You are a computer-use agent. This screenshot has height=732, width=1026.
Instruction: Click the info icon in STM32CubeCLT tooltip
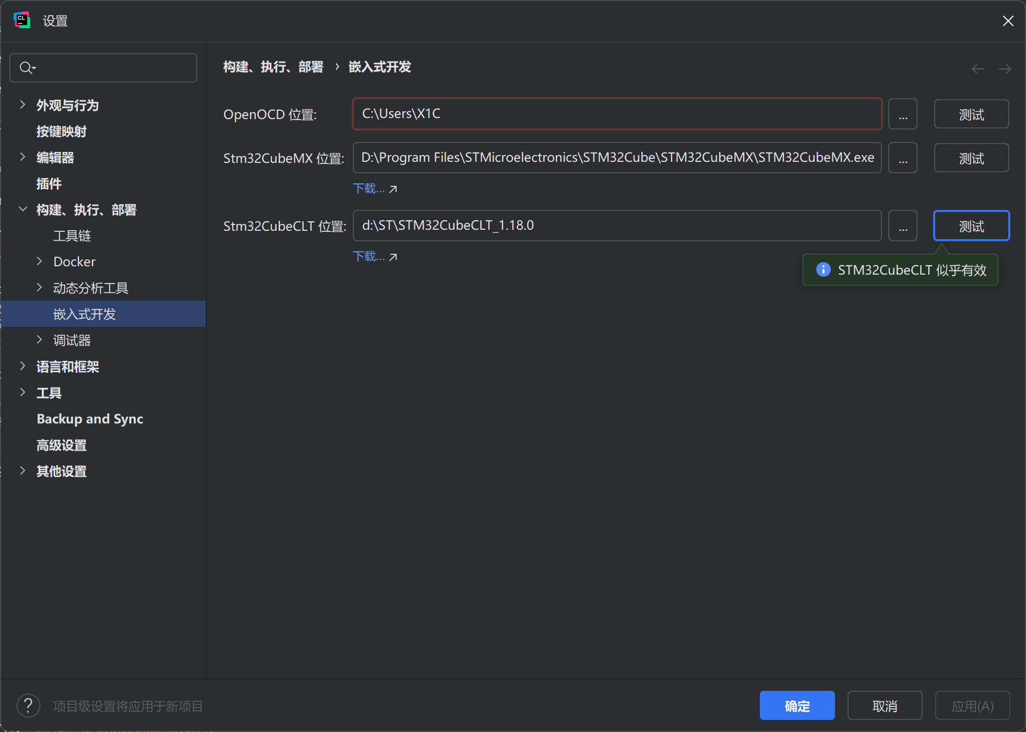pyautogui.click(x=823, y=269)
